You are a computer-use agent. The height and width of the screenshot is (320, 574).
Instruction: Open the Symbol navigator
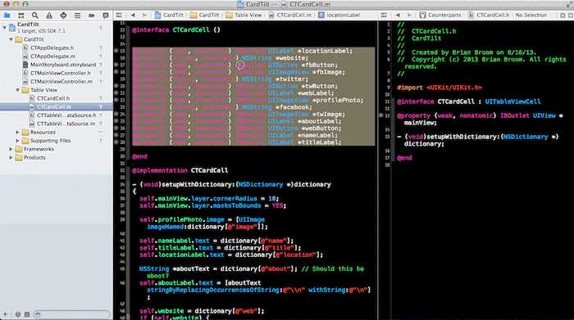(20, 16)
